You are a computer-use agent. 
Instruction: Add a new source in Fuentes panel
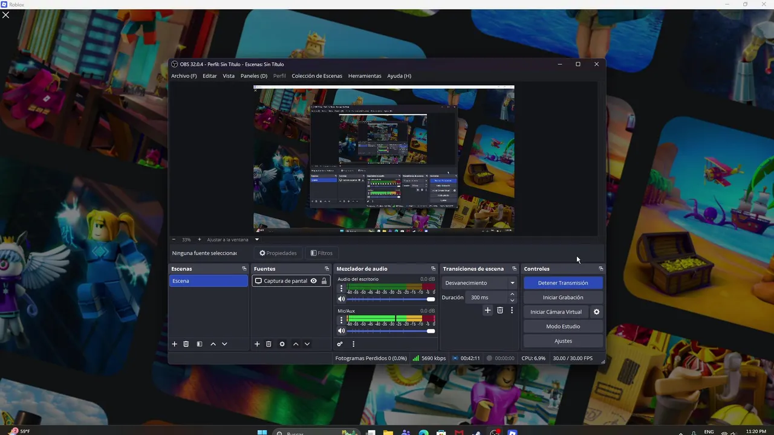(x=257, y=344)
